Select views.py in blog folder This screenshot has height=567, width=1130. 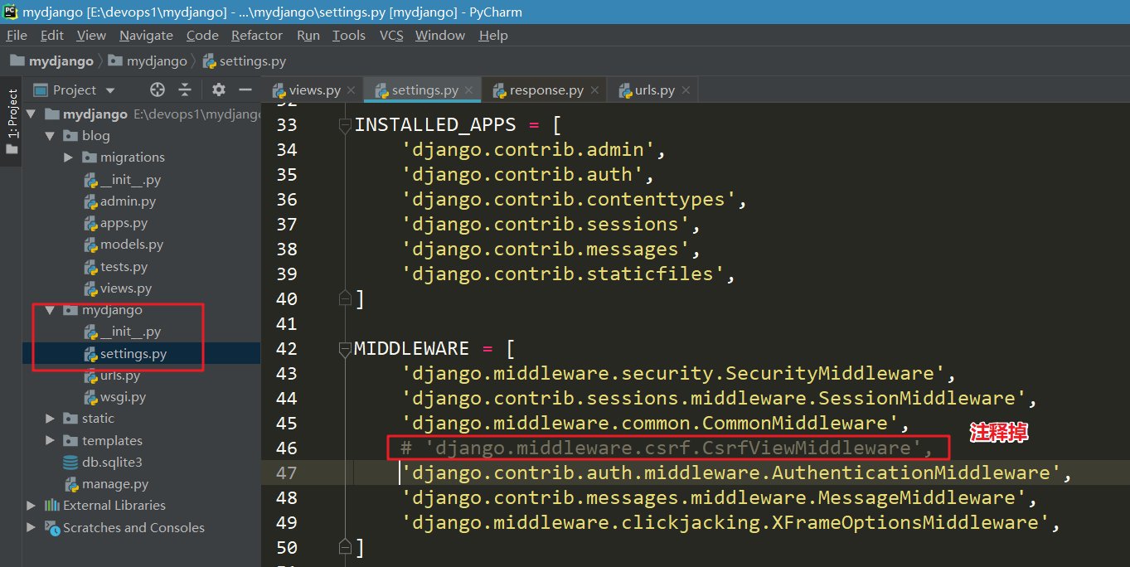(118, 288)
